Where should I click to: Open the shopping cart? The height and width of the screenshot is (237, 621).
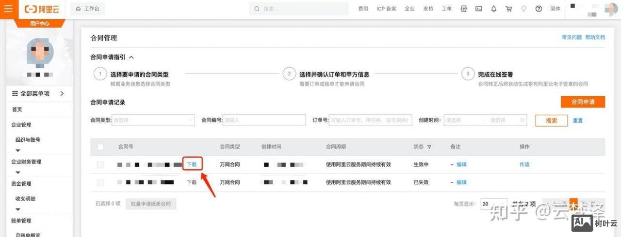[508, 9]
